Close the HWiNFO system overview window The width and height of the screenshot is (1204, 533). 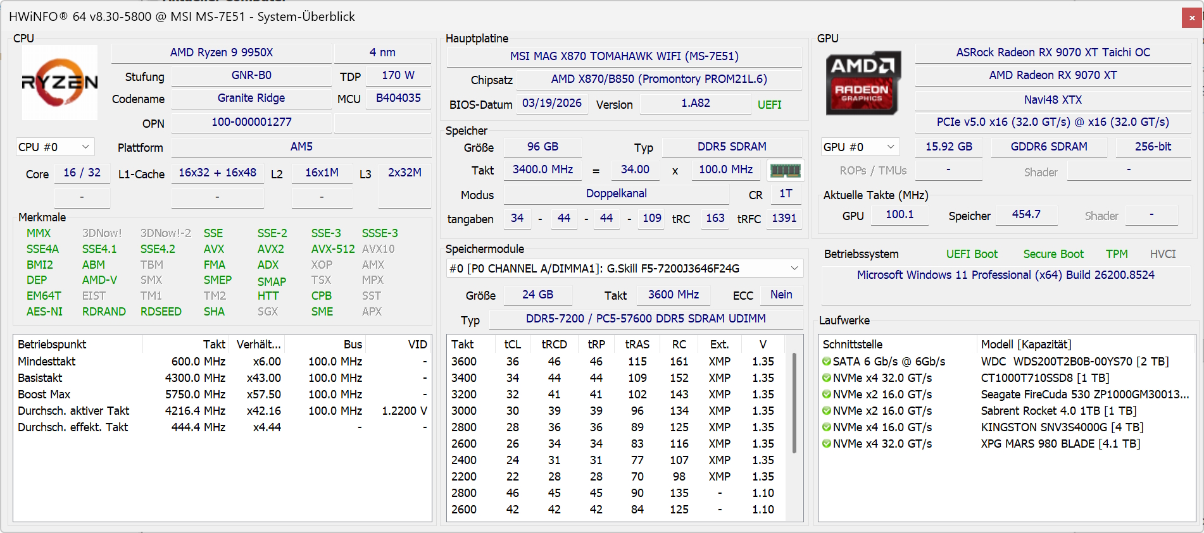click(1191, 18)
